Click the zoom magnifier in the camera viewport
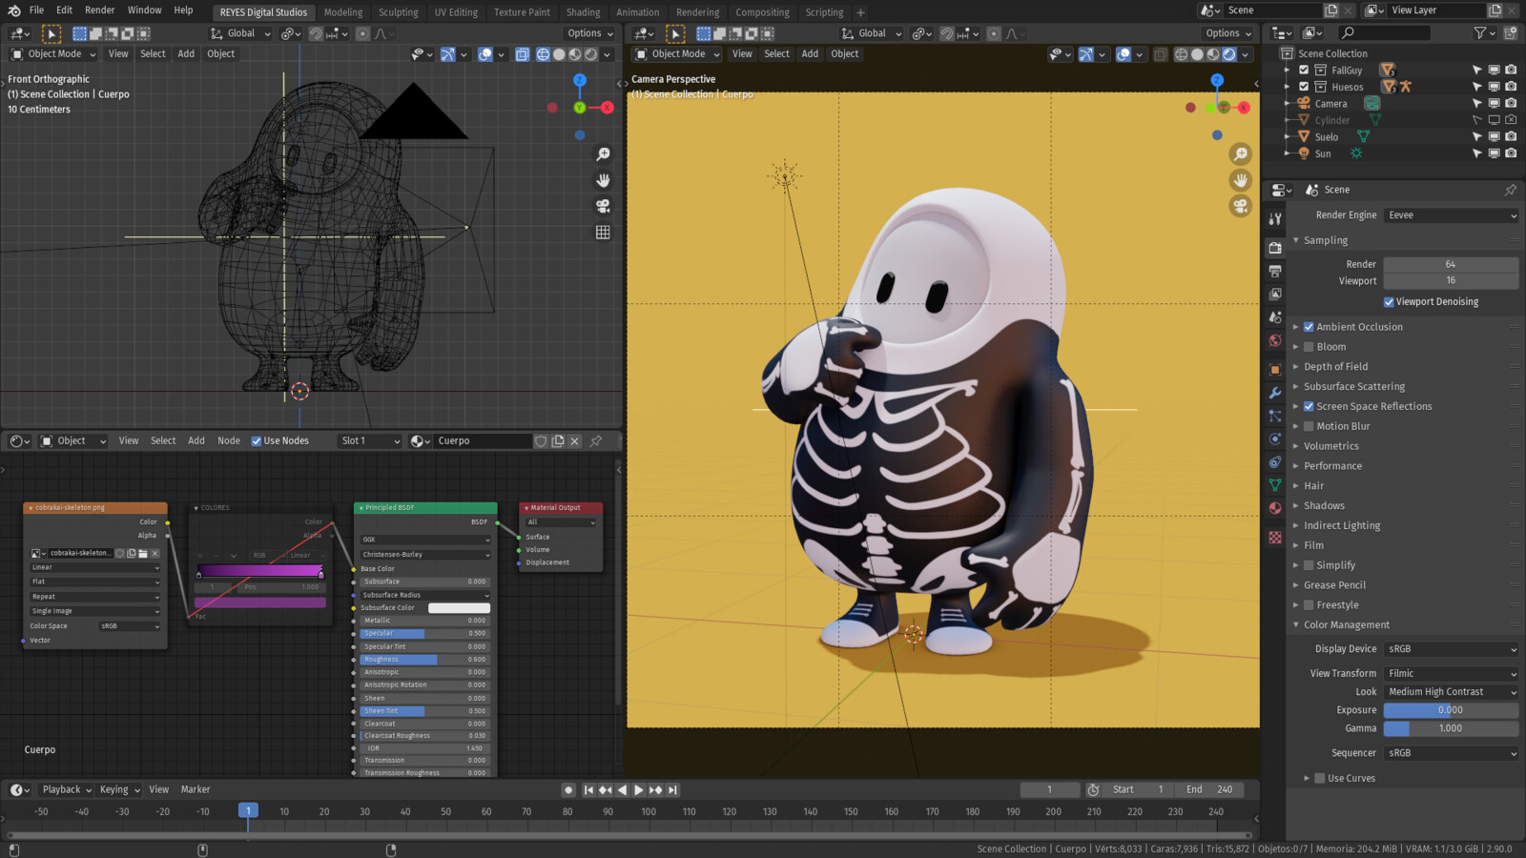The width and height of the screenshot is (1526, 858). 1240,154
